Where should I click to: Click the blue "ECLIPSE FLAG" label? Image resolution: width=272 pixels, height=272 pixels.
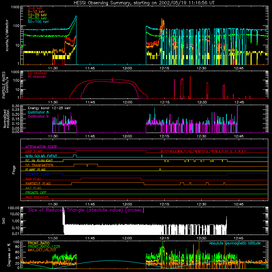[x=37, y=174]
